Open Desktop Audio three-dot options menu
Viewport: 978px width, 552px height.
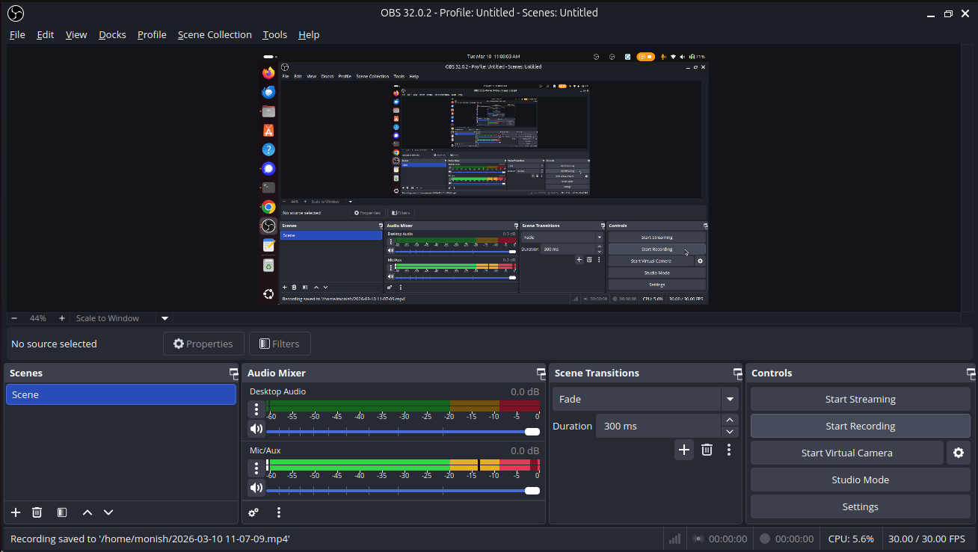pos(256,409)
